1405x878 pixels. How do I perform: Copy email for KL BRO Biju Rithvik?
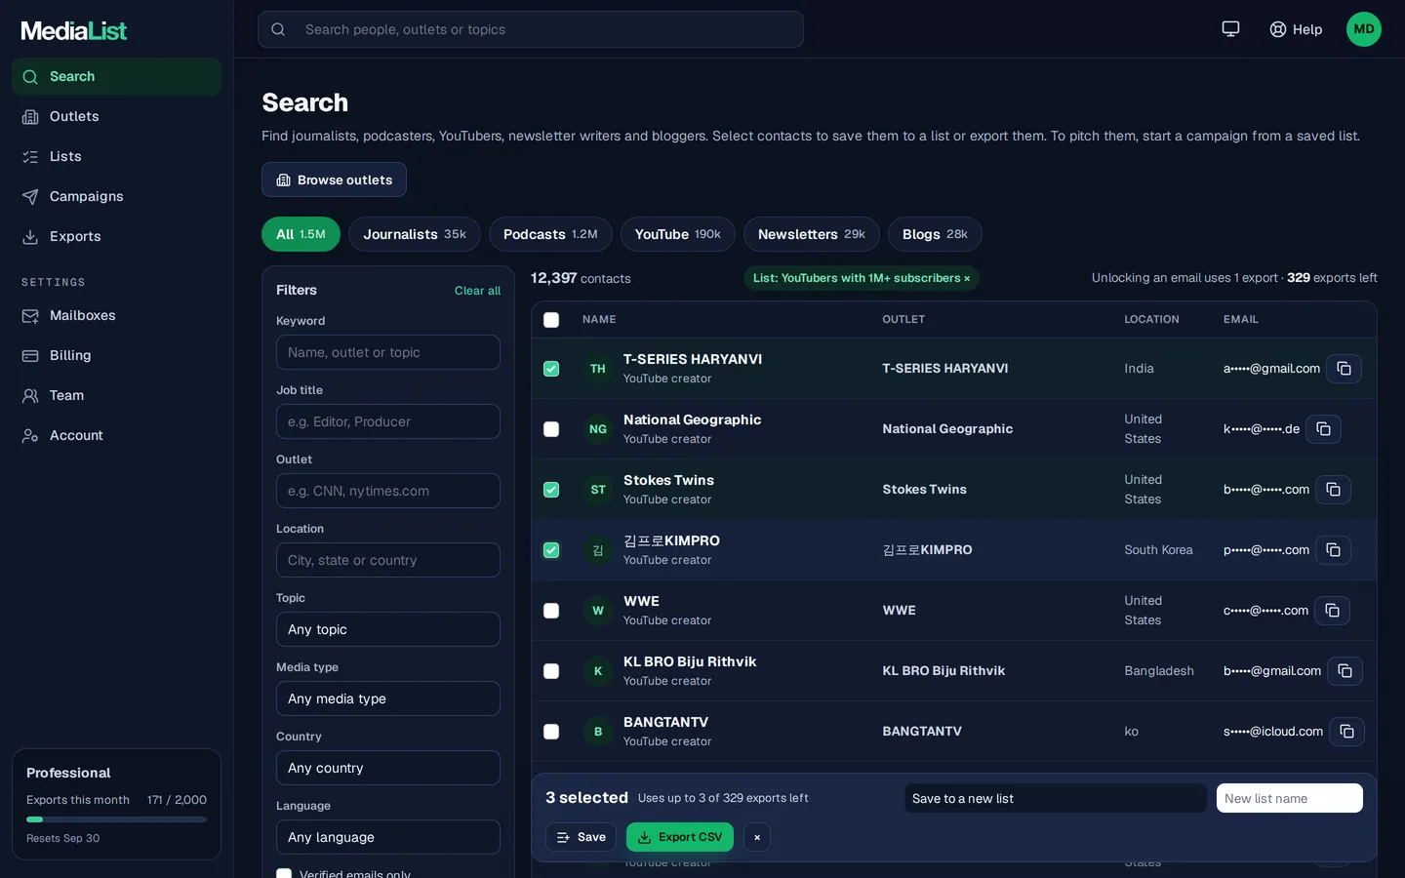tap(1345, 671)
